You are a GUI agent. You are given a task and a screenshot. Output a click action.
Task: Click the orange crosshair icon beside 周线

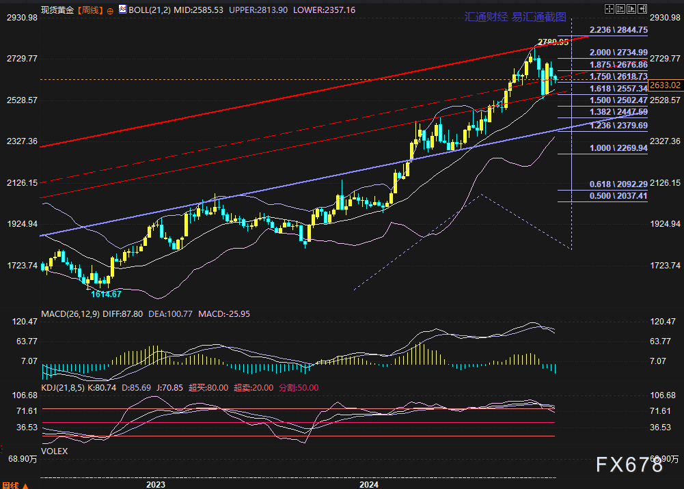click(x=111, y=11)
